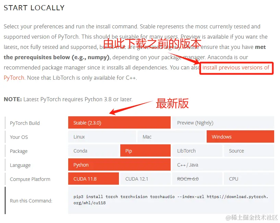
Task: Click the PyTorch Build row label
Action: [25, 123]
